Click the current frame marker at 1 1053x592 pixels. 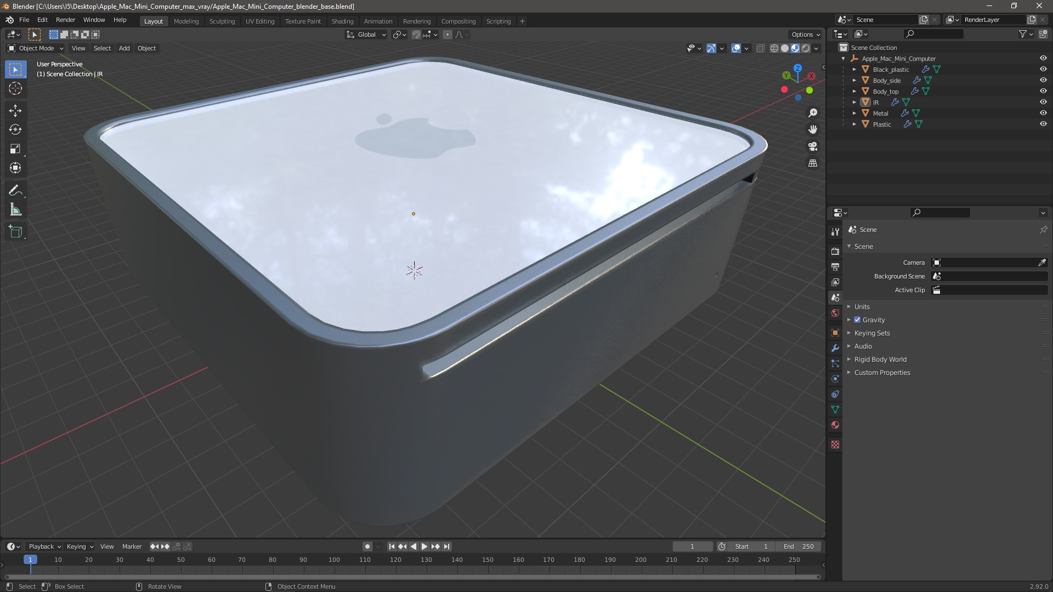30,560
